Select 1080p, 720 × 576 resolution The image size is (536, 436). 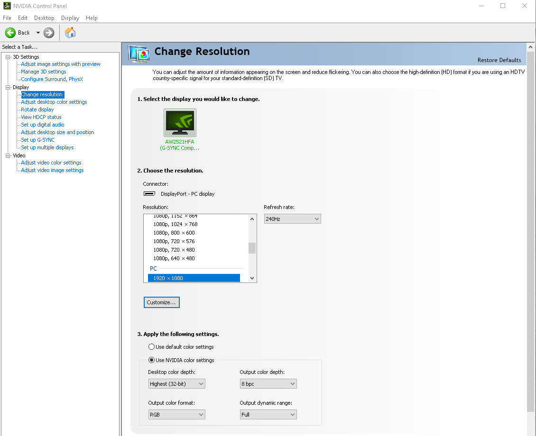coord(174,241)
